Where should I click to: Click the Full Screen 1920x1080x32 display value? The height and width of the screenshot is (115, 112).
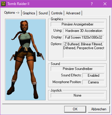point(84,37)
